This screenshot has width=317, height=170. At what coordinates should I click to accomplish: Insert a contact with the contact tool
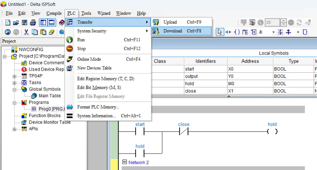click(x=228, y=32)
